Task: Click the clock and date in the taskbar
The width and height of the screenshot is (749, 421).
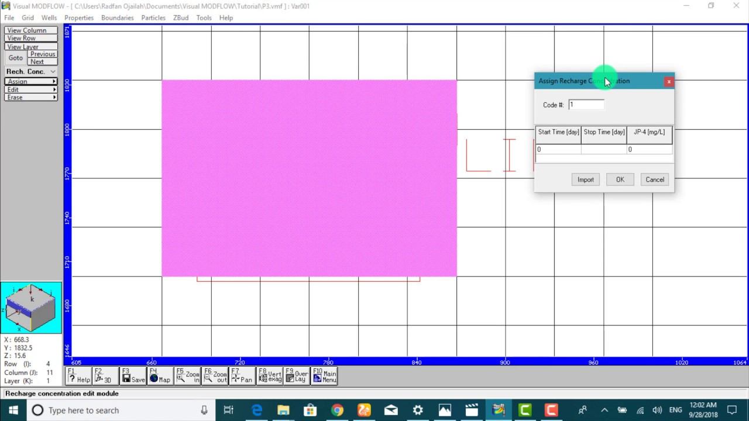Action: coord(703,410)
